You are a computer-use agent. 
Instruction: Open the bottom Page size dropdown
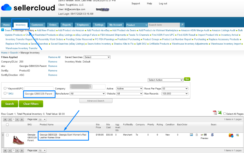tap(42, 150)
